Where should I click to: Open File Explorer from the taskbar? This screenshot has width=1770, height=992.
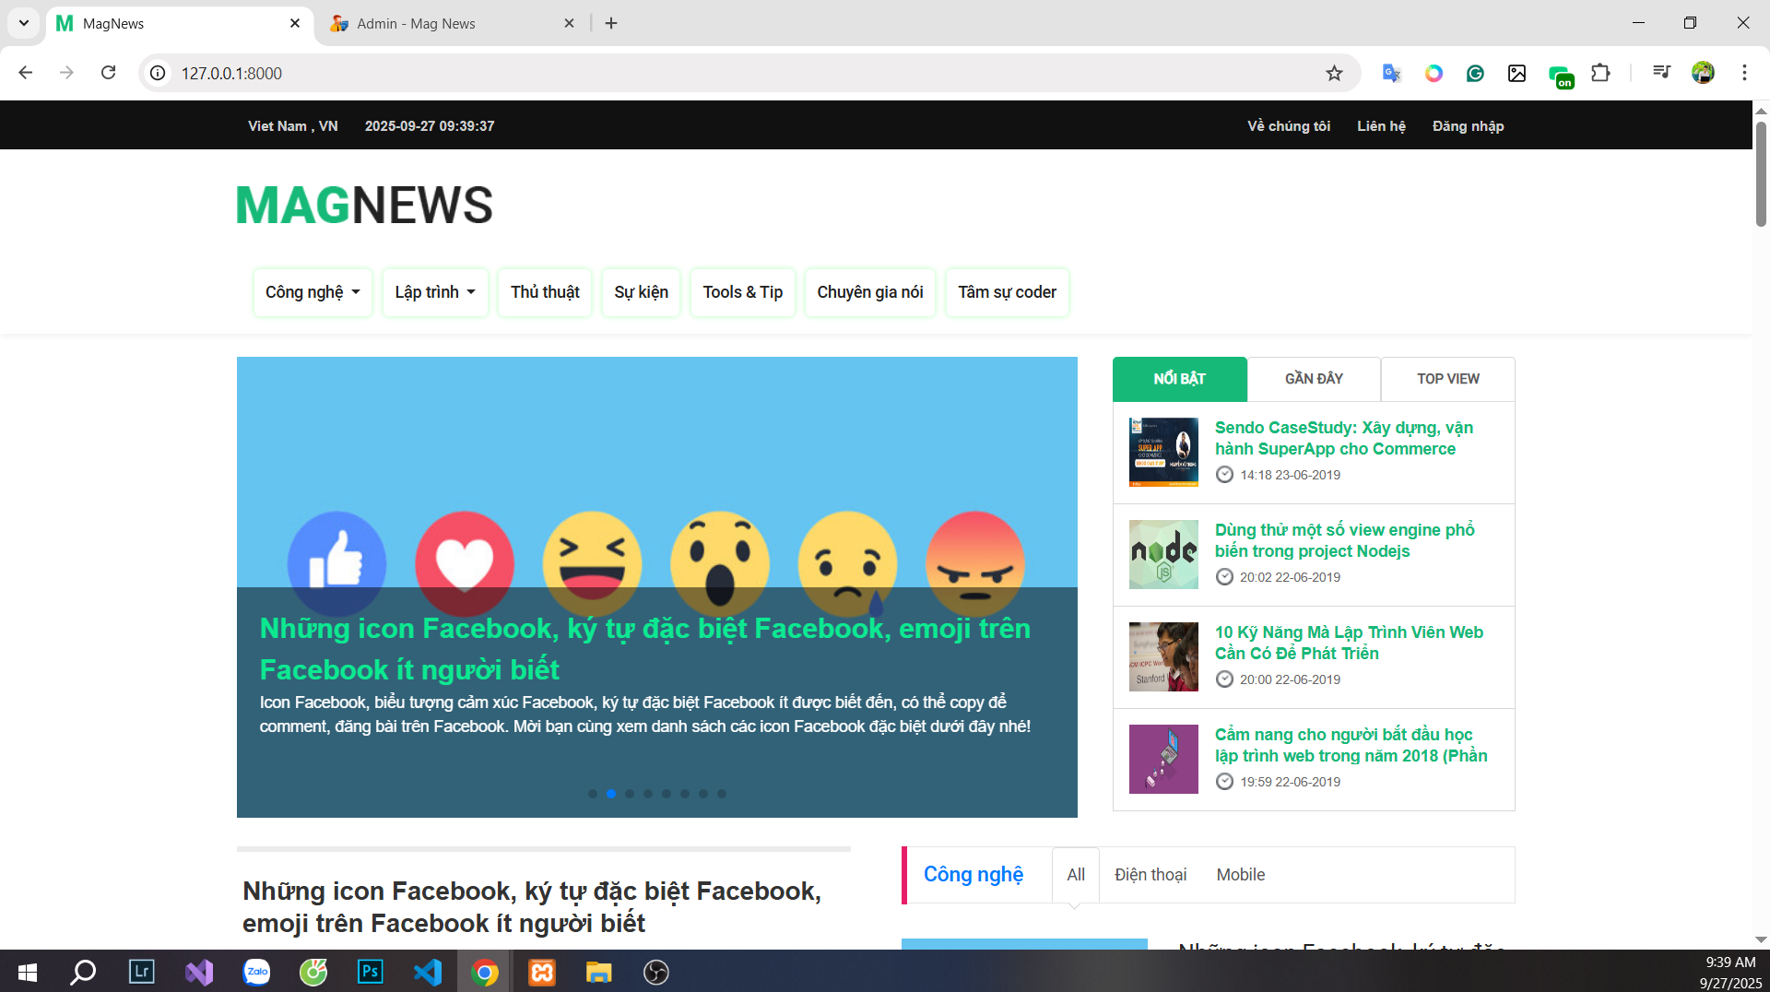(x=599, y=972)
